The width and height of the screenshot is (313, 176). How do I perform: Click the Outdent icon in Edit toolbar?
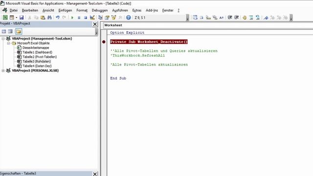click(236, 18)
